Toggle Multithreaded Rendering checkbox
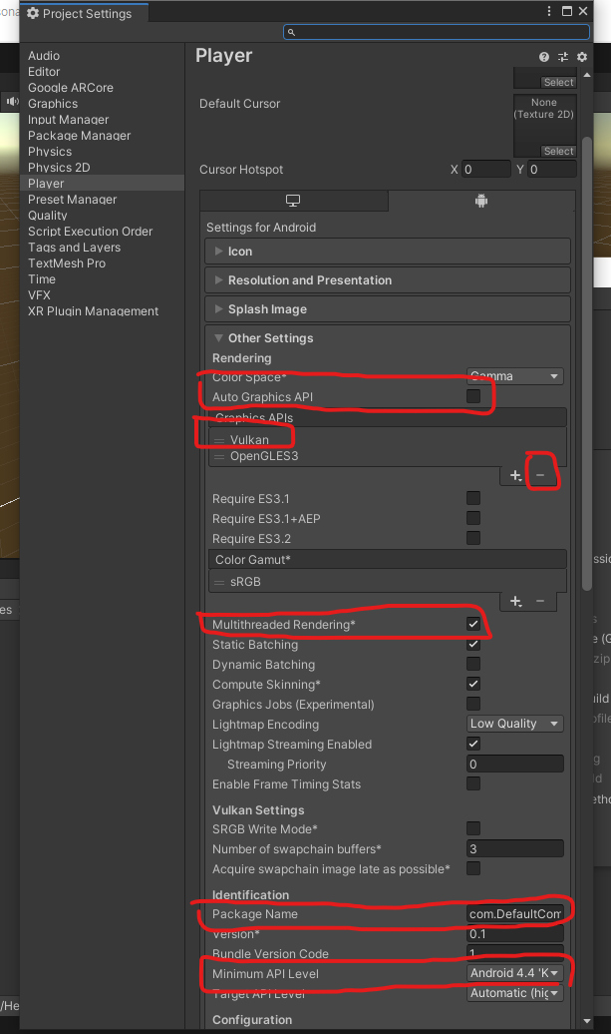The image size is (611, 1034). point(473,624)
